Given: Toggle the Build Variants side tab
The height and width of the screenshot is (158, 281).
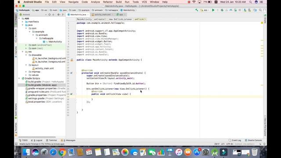Looking at the screenshot, I should coord(16,111).
